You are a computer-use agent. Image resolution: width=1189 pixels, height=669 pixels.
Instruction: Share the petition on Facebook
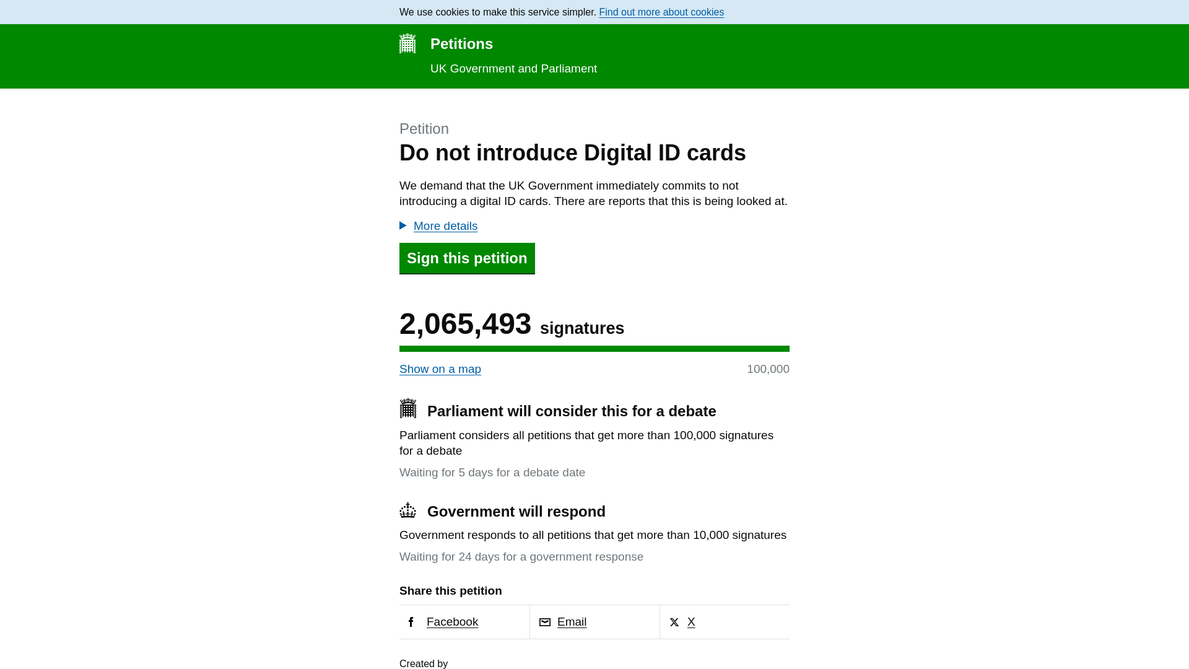point(453,621)
